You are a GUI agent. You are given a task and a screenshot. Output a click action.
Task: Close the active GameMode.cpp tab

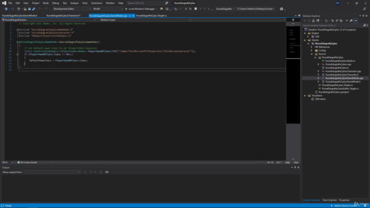(x=134, y=16)
